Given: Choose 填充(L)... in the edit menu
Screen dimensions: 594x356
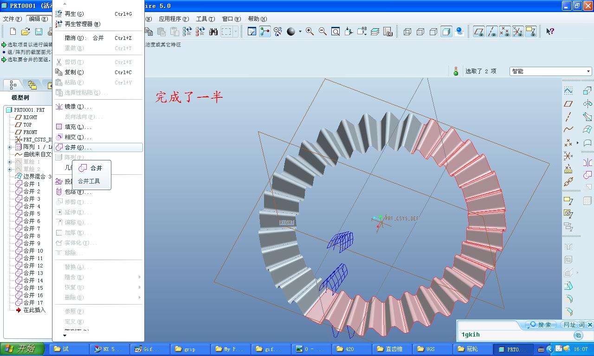Looking at the screenshot, I should [98, 127].
